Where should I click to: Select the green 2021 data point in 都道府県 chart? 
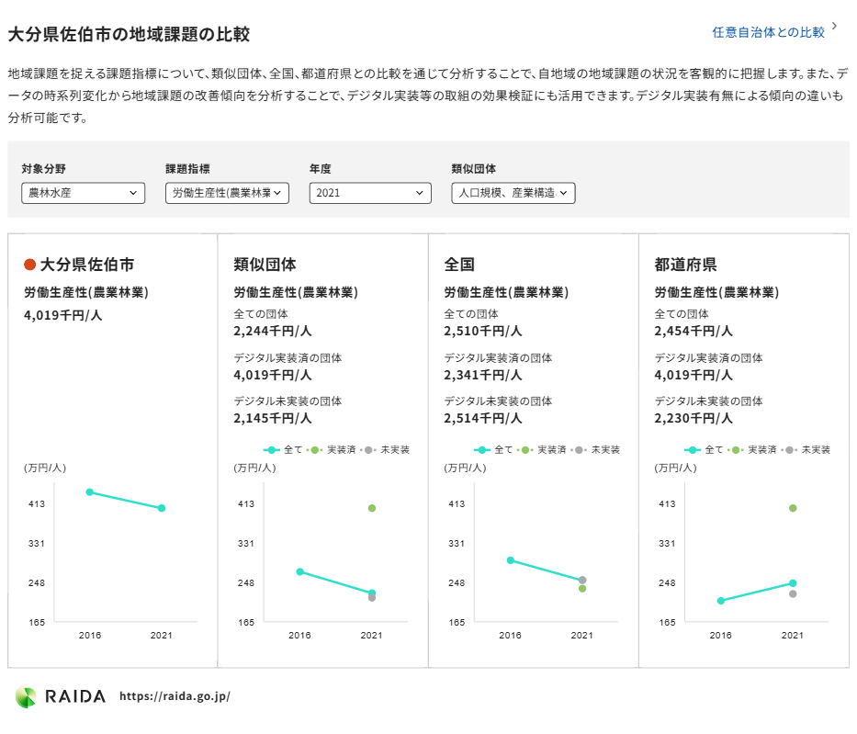point(792,508)
